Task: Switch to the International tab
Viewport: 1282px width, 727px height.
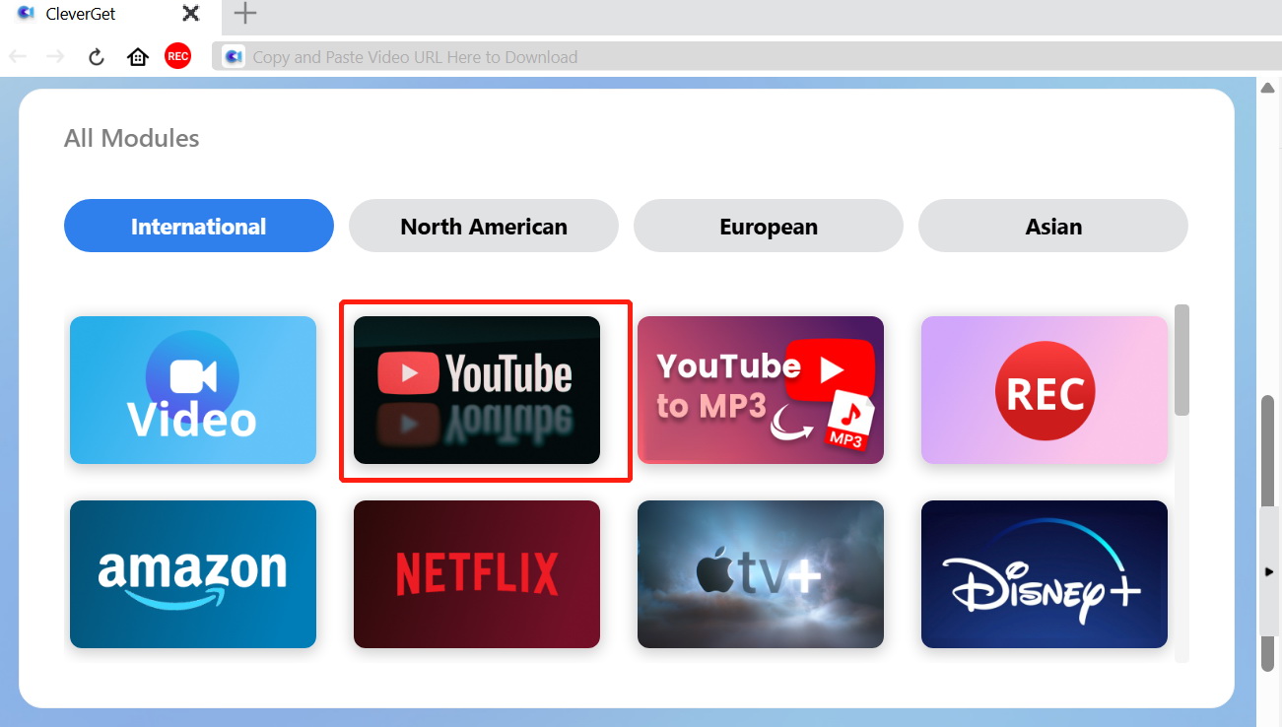Action: pos(199,226)
